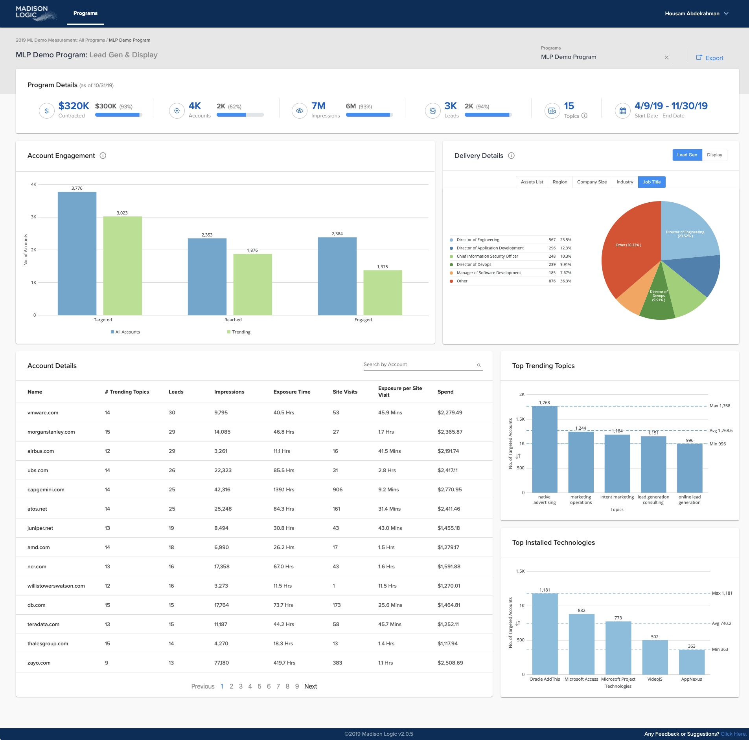Open the Programs tab in the top navigation
The width and height of the screenshot is (749, 740).
tap(85, 13)
